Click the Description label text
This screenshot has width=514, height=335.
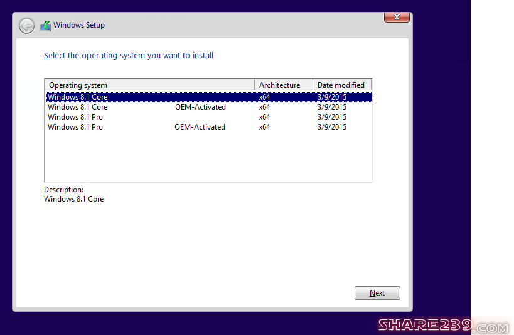click(x=63, y=190)
